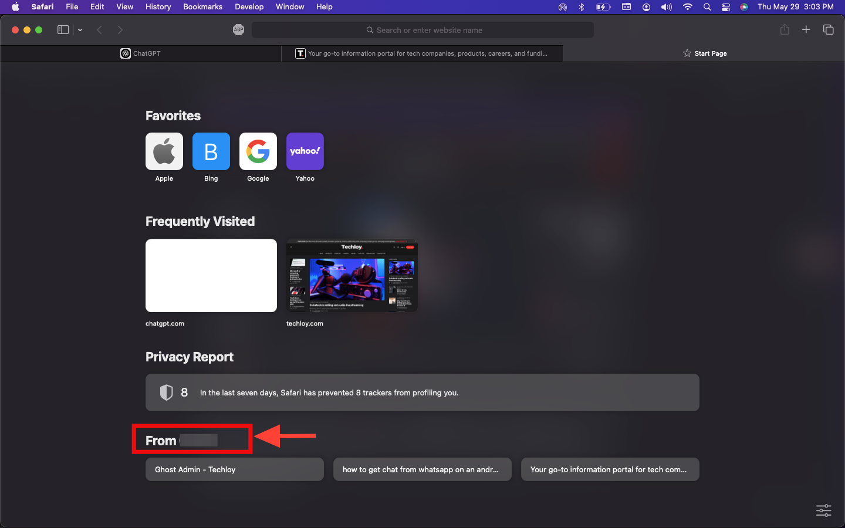The width and height of the screenshot is (845, 528).
Task: Open the techloy.com frequently visited thumbnail
Action: [x=352, y=275]
